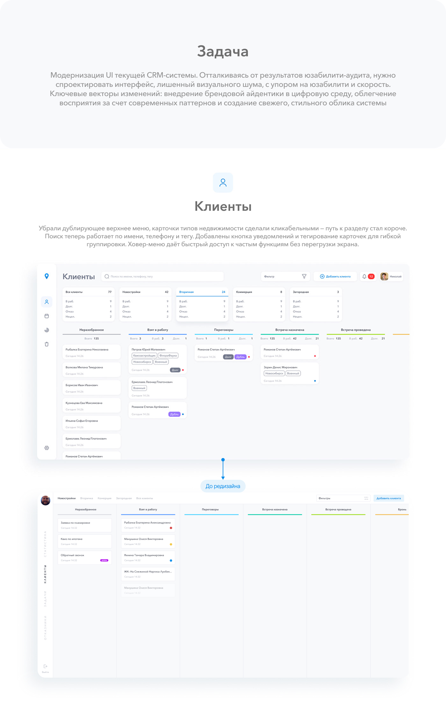Click the magnifier icon in the search field
The width and height of the screenshot is (446, 712).
click(x=107, y=276)
